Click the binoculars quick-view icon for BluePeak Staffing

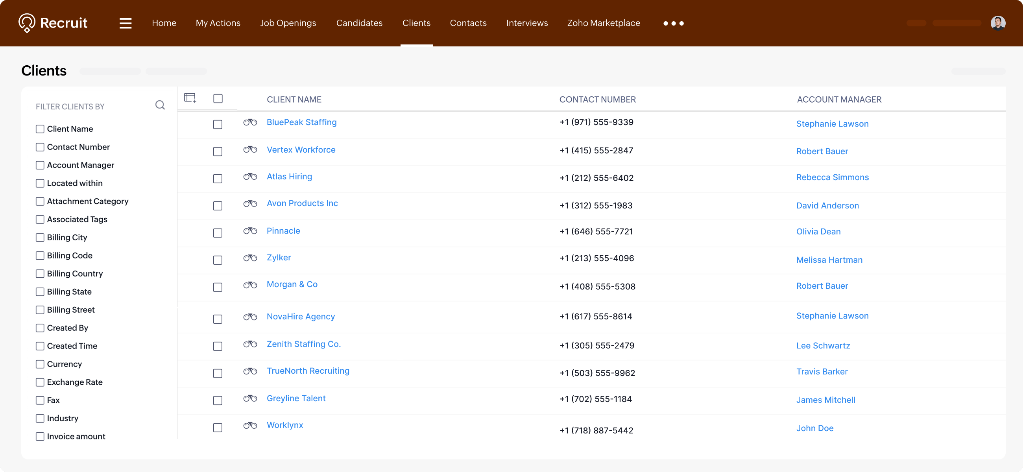click(250, 122)
